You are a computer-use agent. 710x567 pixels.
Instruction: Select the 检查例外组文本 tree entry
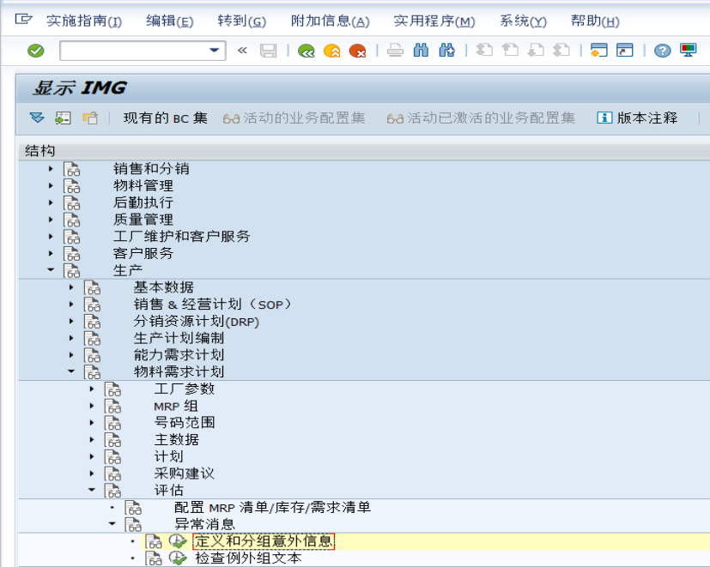tap(248, 558)
